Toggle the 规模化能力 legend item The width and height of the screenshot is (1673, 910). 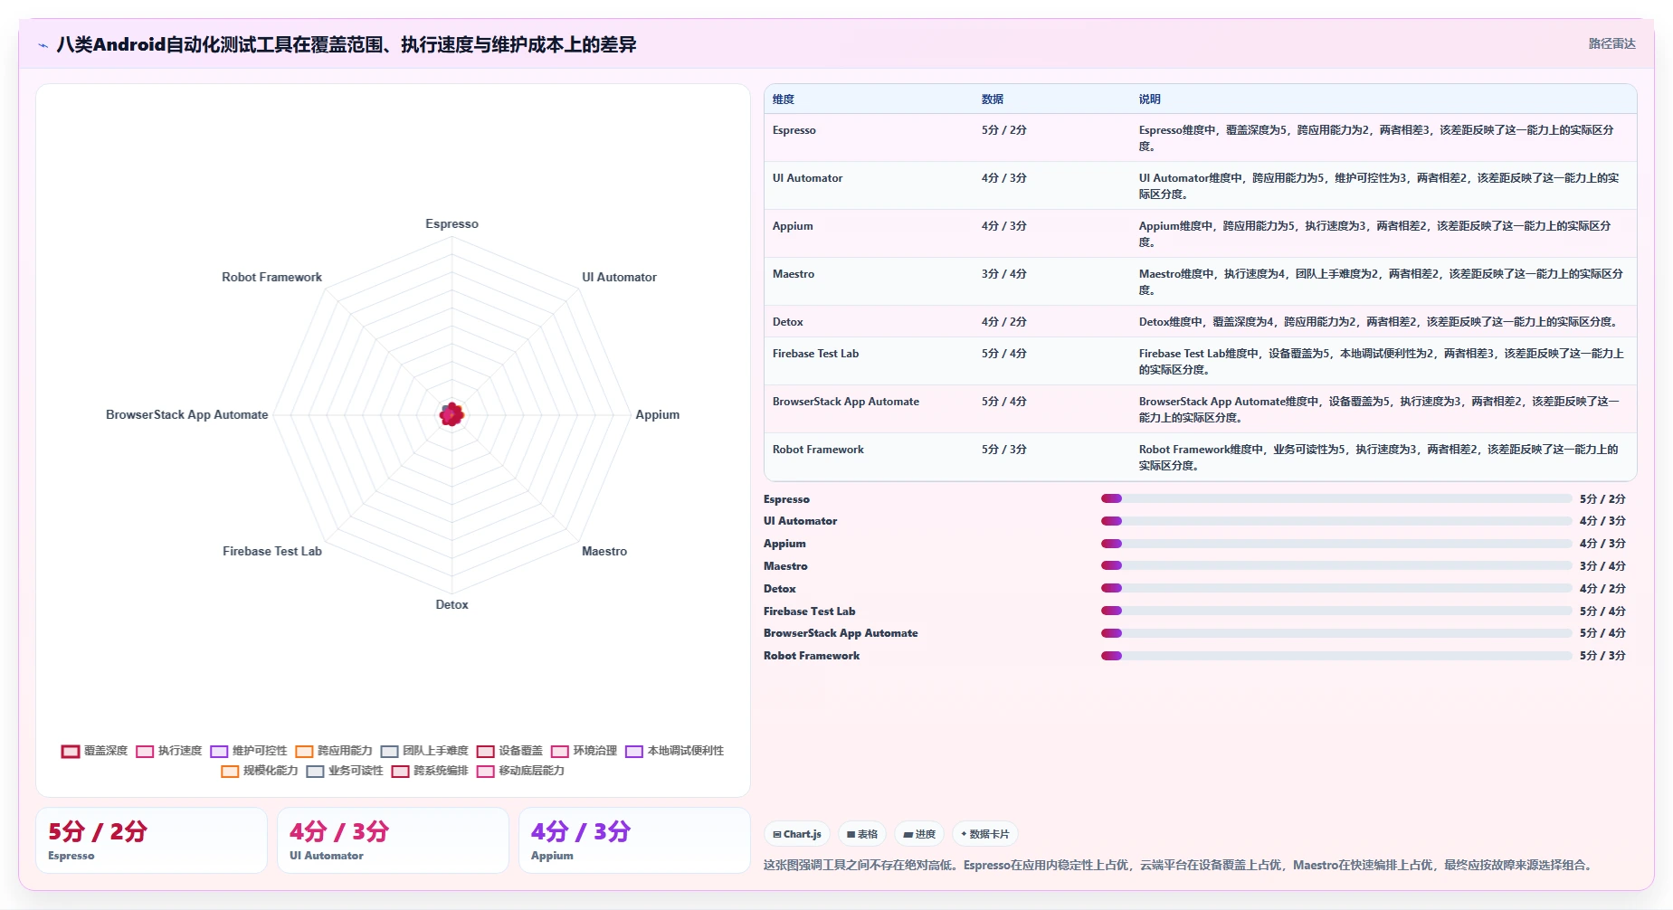coord(260,771)
